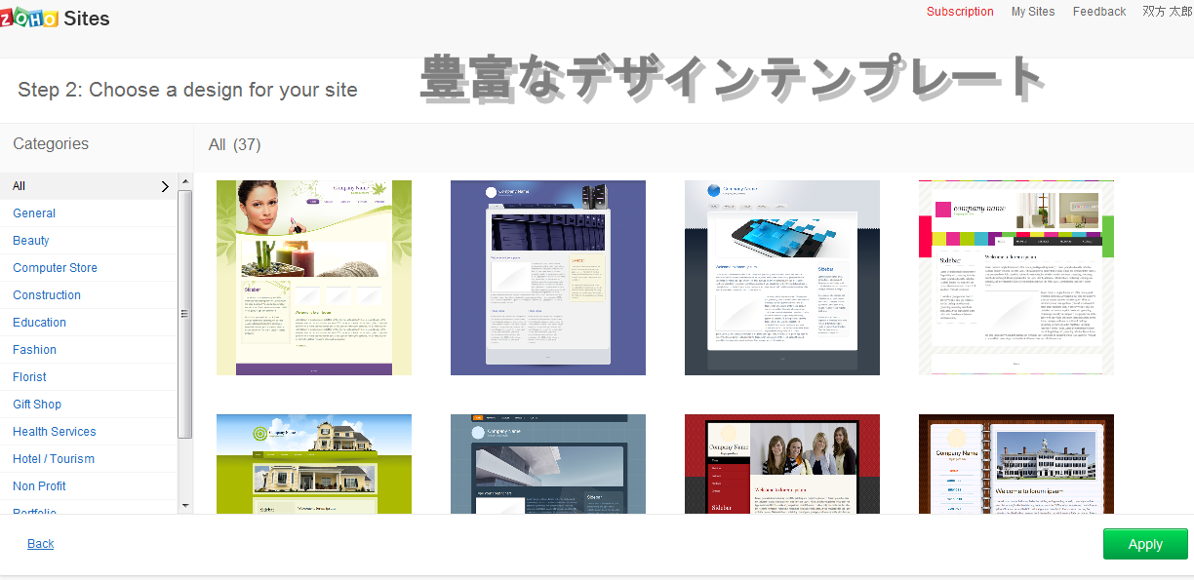This screenshot has height=580, width=1194.
Task: Click the category list scroll up arrow
Action: tap(185, 183)
